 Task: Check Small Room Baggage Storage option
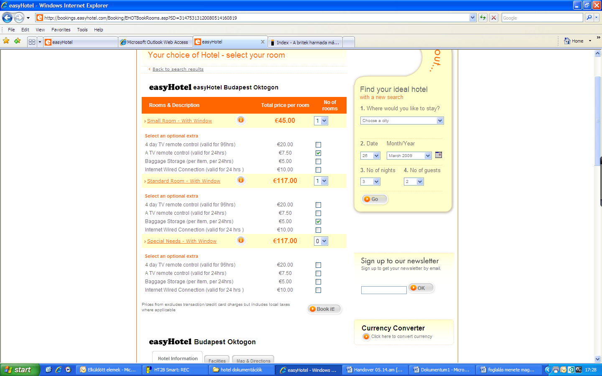(x=318, y=161)
